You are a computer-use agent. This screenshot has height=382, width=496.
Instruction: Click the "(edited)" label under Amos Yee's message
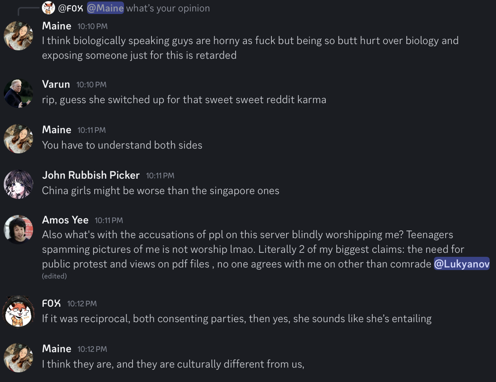click(54, 276)
